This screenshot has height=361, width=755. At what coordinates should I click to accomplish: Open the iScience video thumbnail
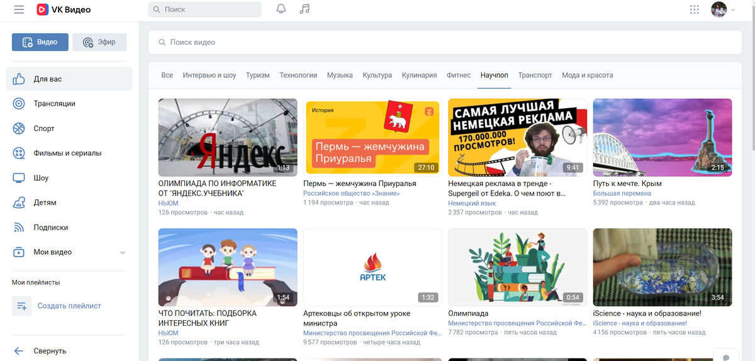(663, 267)
